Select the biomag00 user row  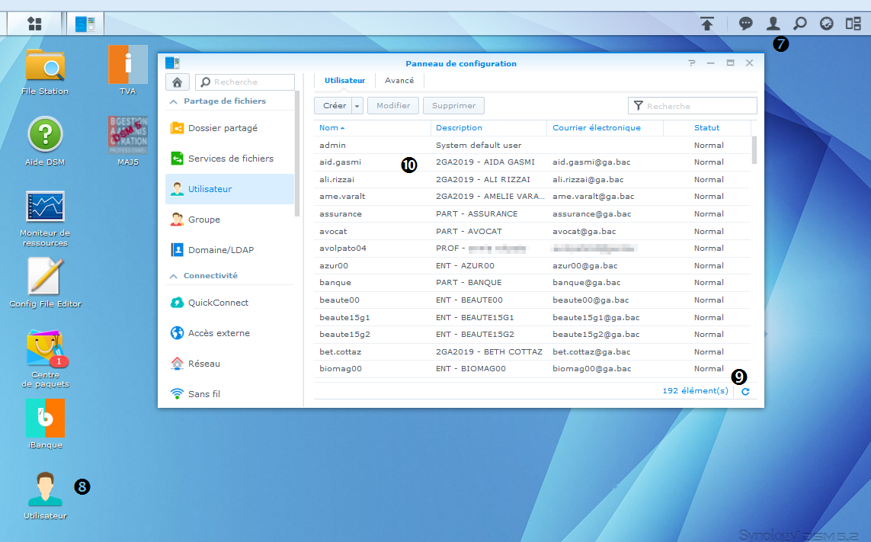[x=532, y=369]
